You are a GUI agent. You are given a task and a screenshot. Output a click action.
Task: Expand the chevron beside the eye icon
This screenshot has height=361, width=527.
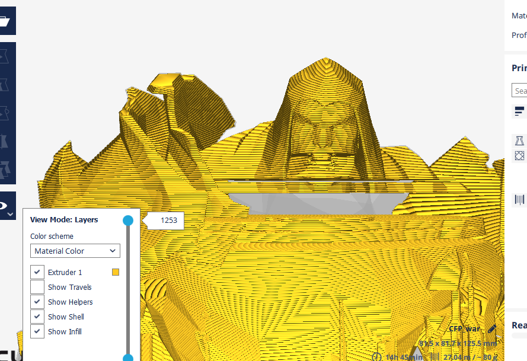(11, 214)
